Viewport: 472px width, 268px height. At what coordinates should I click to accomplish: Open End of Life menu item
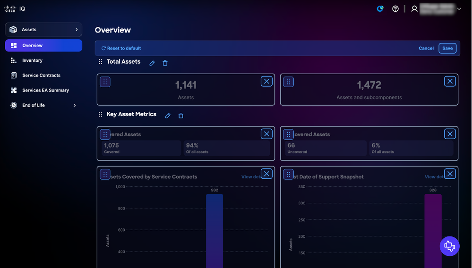point(34,105)
